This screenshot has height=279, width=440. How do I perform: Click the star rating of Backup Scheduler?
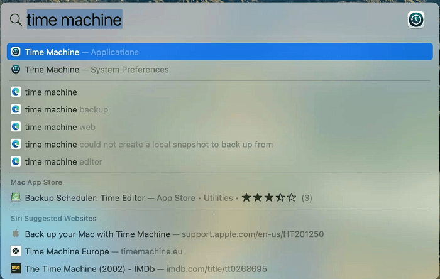[x=269, y=197]
